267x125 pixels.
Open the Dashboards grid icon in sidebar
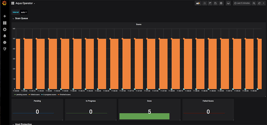click(5, 23)
